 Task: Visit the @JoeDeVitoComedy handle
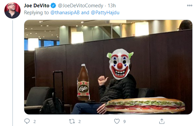coord(81,6)
